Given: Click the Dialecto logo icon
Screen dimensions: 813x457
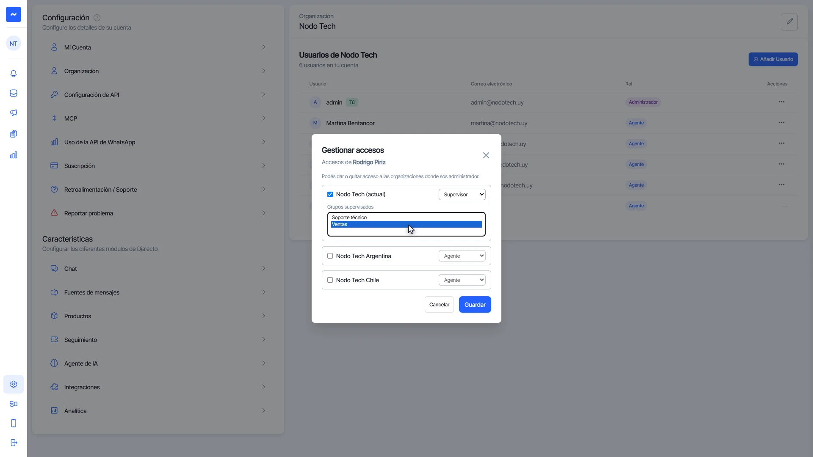Looking at the screenshot, I should tap(14, 14).
